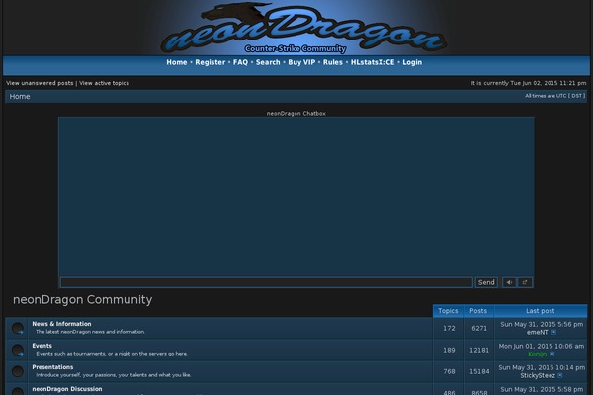This screenshot has width=593, height=395.
Task: Open the neonDragon Discussion forum
Action: coord(67,389)
